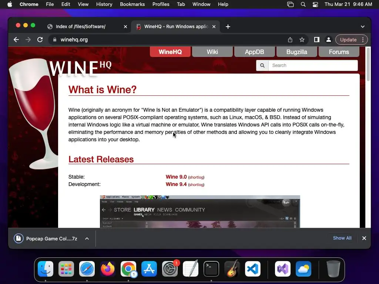Go to the AppDB site tab
The height and width of the screenshot is (284, 379).
[254, 52]
